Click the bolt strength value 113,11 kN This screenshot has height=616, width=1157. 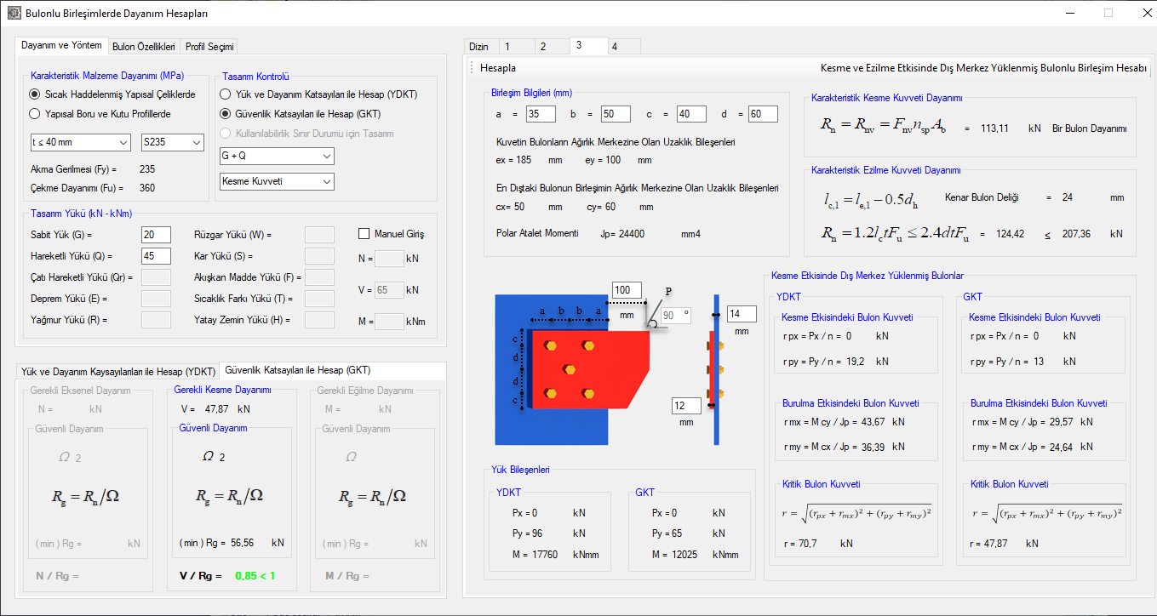pos(994,128)
